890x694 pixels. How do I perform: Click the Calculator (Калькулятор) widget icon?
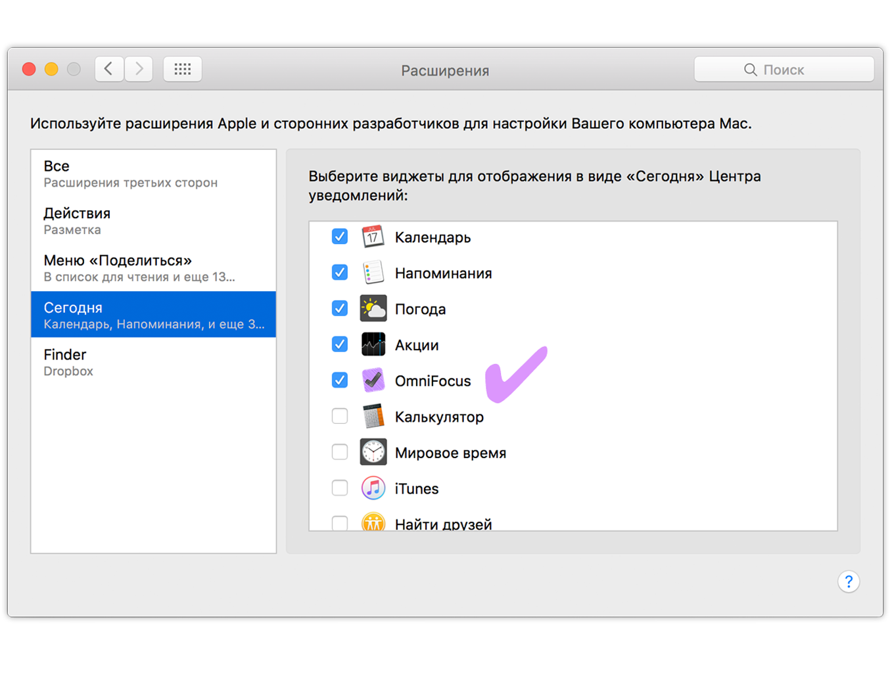click(x=373, y=416)
